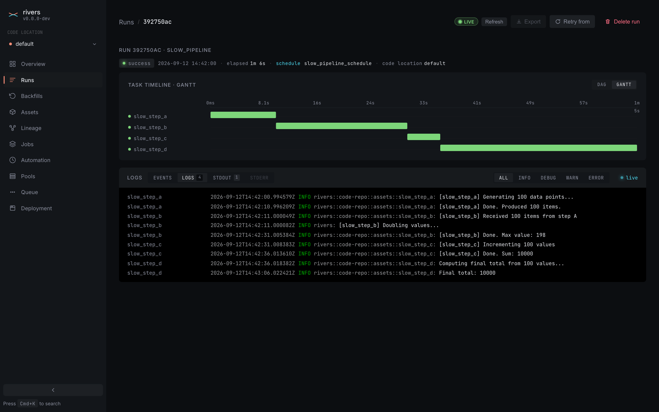Click the schedule label link
This screenshot has width=659, height=412.
(288, 63)
